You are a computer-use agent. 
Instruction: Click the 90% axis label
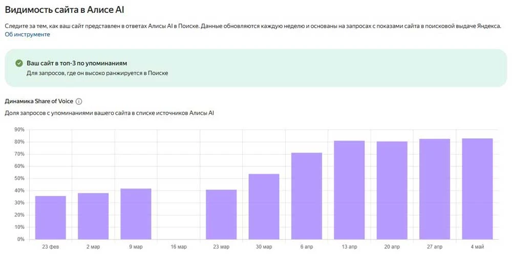coord(19,129)
